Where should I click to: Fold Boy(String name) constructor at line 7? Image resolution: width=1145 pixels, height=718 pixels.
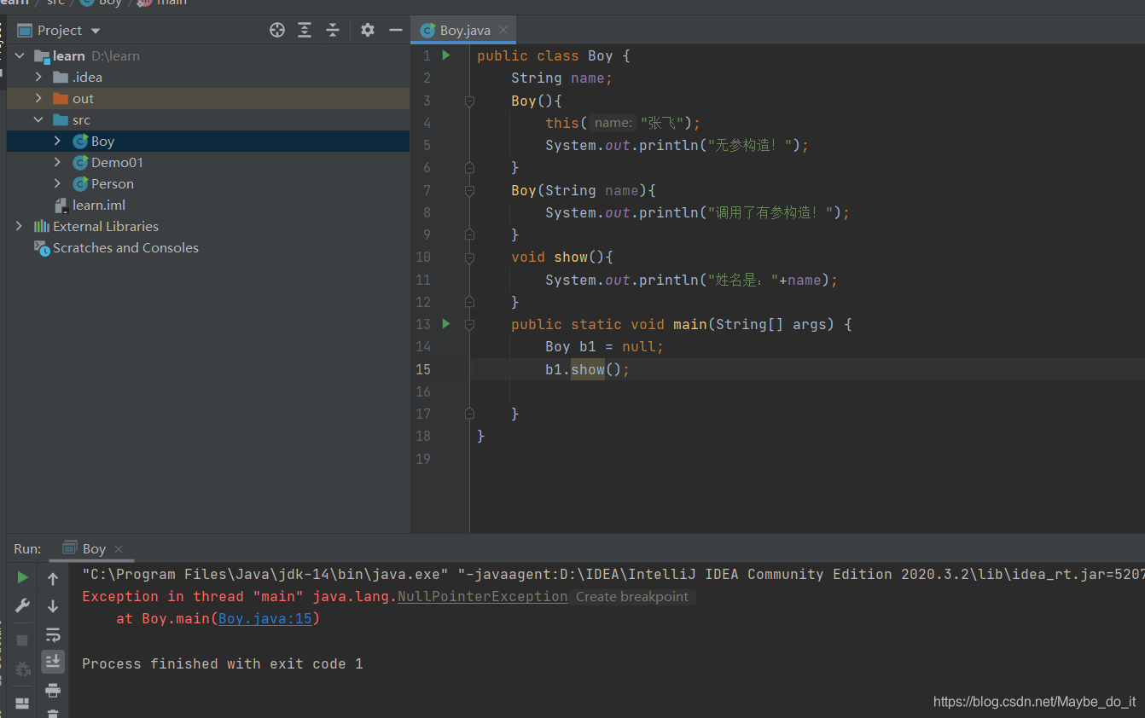469,190
